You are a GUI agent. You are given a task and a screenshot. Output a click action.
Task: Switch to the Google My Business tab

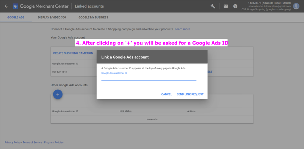[x=93, y=17]
